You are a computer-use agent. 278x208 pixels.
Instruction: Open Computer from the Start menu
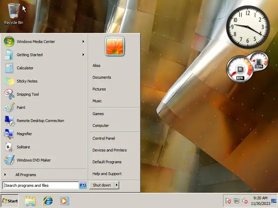101,125
